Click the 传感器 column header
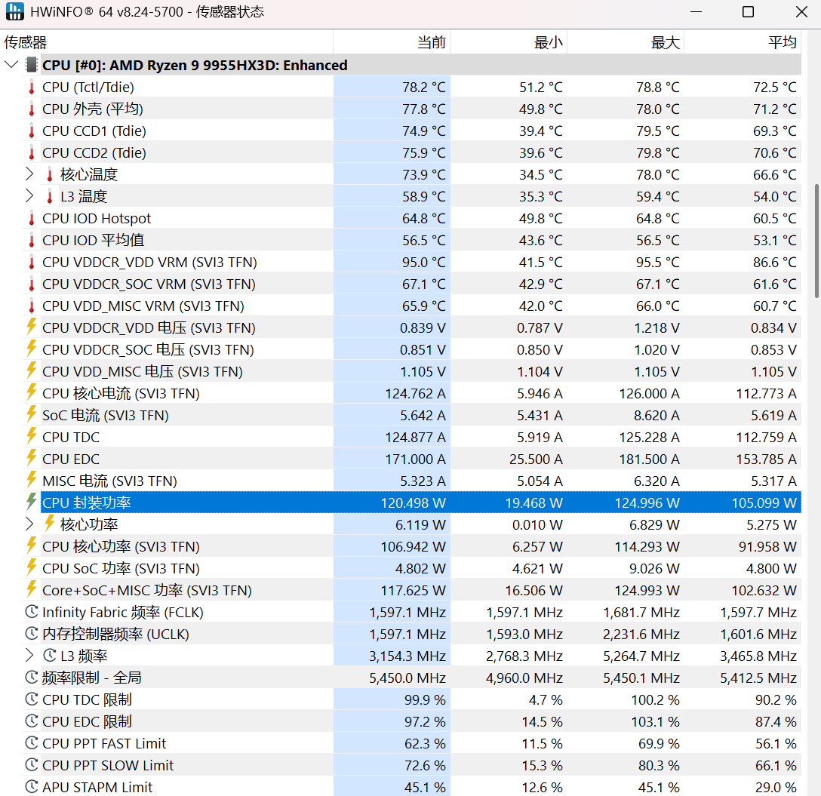This screenshot has width=821, height=796. (x=26, y=42)
